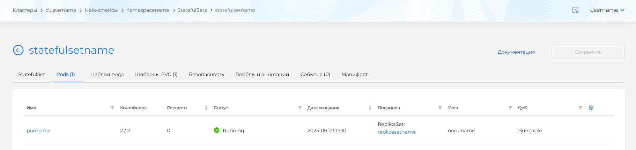This screenshot has height=150, width=636.
Task: Sort the table by Рестарты column arrows
Action: [206, 108]
